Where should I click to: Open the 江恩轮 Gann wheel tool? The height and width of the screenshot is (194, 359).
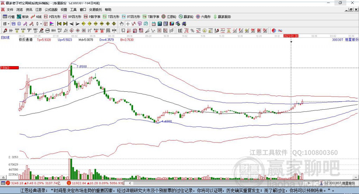pos(171,16)
